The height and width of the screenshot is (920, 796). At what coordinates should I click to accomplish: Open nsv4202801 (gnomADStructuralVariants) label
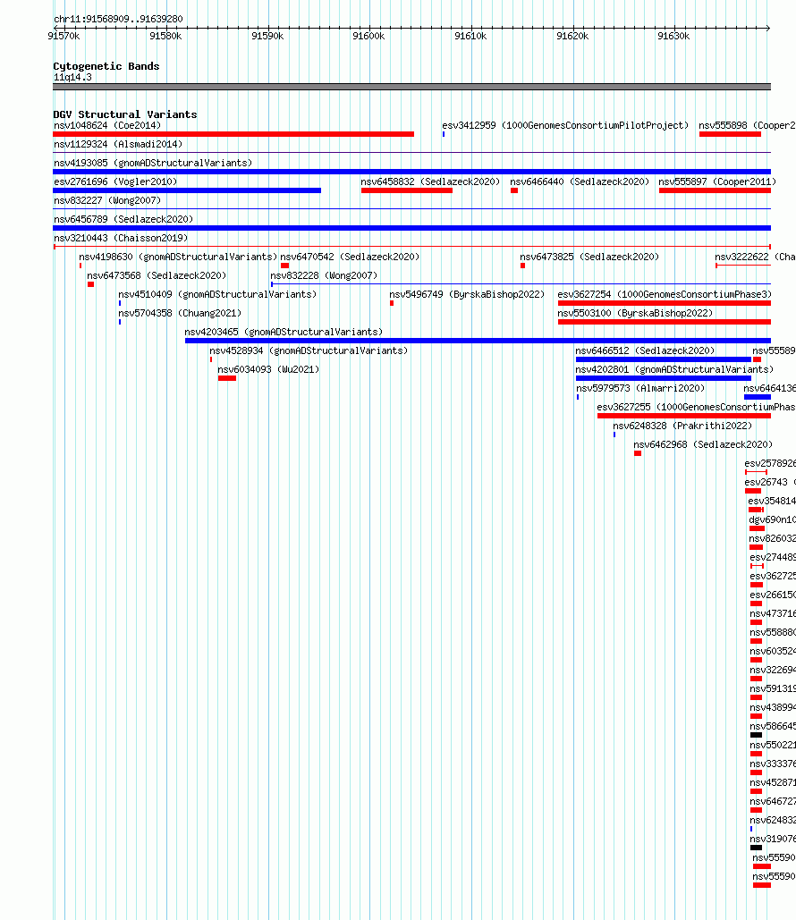click(674, 369)
